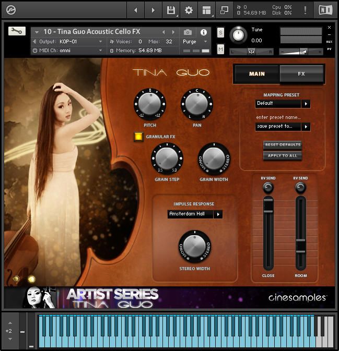Click the pan center icon below Tune
This screenshot has width=339, height=351.
[251, 52]
